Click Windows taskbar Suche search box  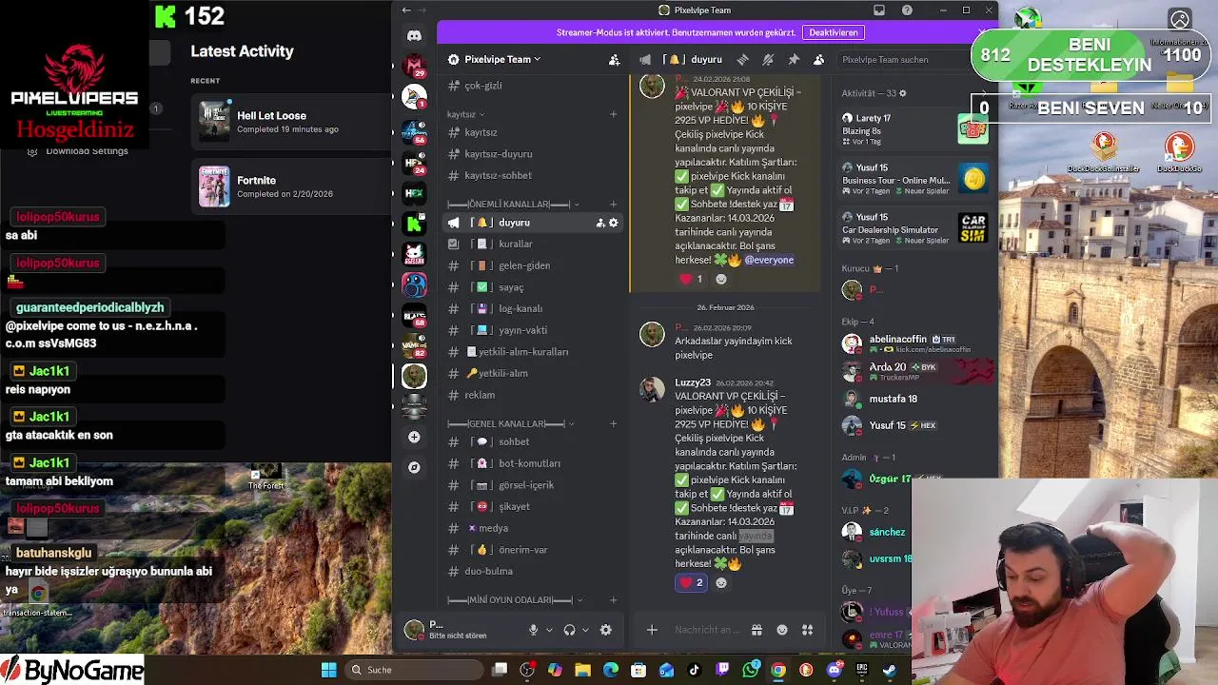(412, 670)
